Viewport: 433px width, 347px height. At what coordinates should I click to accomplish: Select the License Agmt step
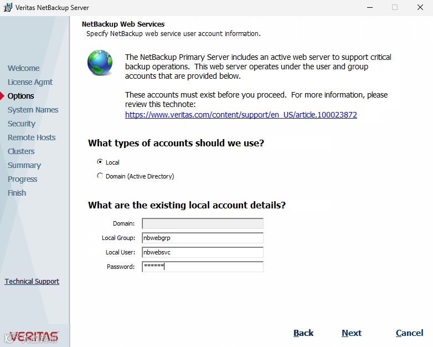pyautogui.click(x=30, y=82)
